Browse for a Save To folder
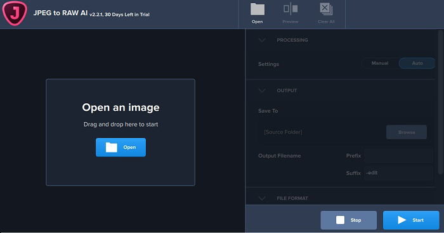Screen dimensions: 444x233 coord(407,132)
